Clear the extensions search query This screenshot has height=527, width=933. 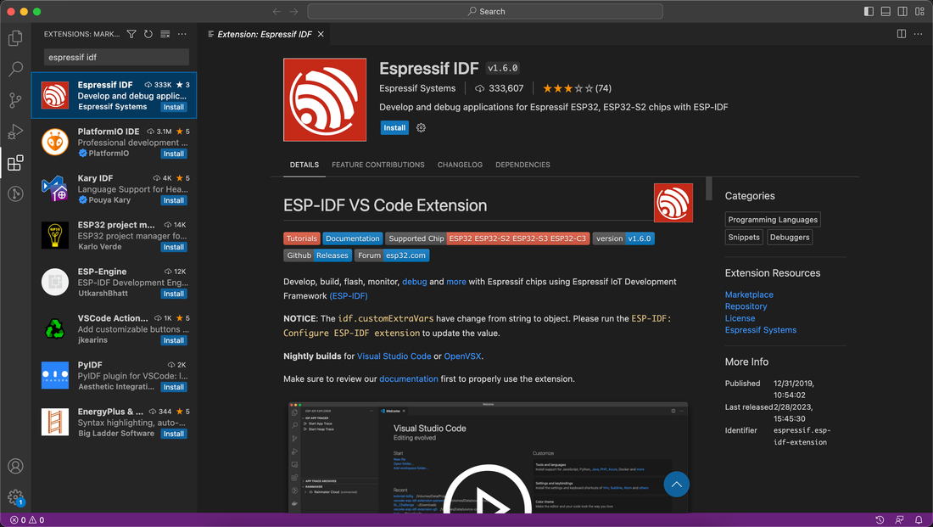tap(165, 33)
